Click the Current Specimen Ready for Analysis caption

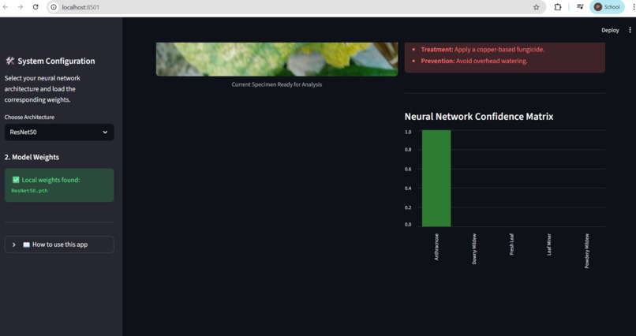click(x=277, y=84)
